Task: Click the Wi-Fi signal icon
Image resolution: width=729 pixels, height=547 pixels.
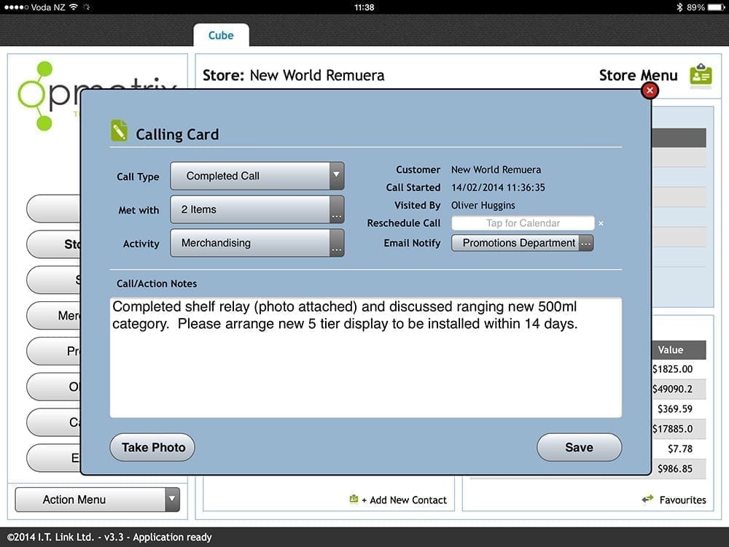Action: point(73,7)
